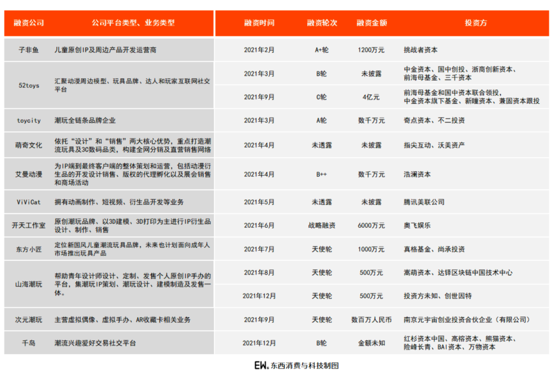Click the 2021年7月 date cell
This screenshot has width=552, height=375.
pyautogui.click(x=259, y=249)
